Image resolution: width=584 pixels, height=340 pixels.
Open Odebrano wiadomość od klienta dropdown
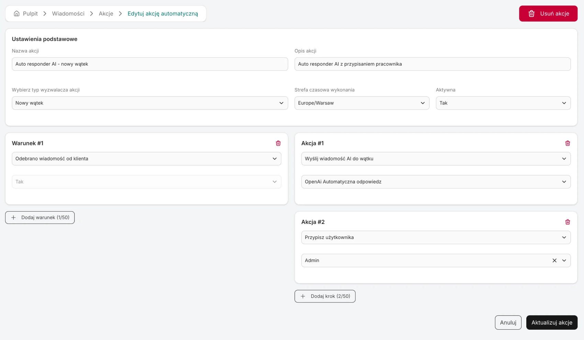click(x=146, y=159)
